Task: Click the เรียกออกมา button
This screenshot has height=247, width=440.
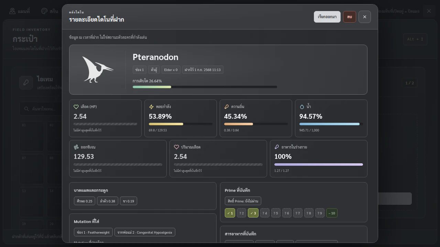Action: point(327,17)
